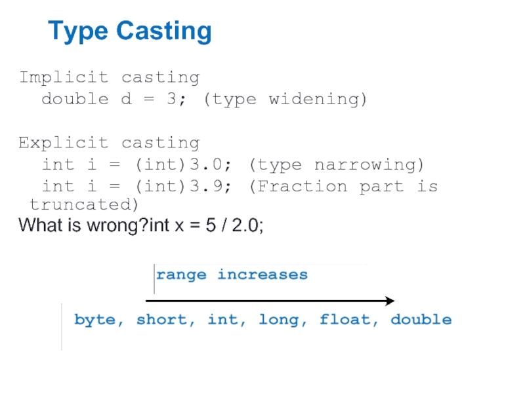This screenshot has width=525, height=393.
Task: Click the "(Fraction part is" text
Action: 343,187
